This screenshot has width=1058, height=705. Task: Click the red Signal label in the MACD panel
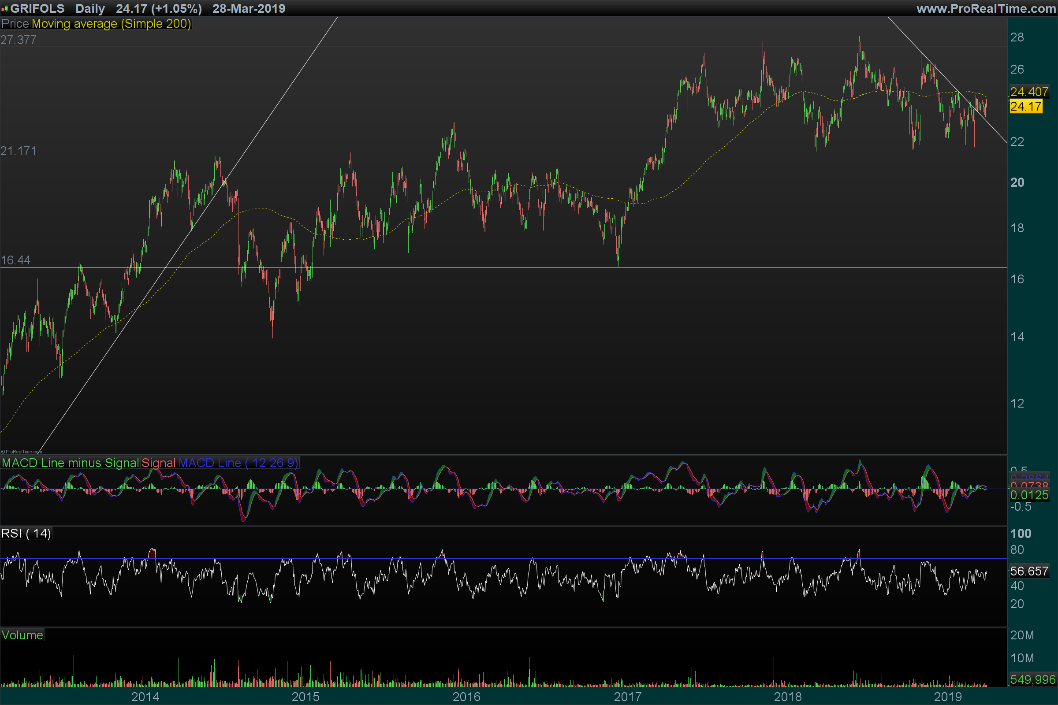point(158,463)
